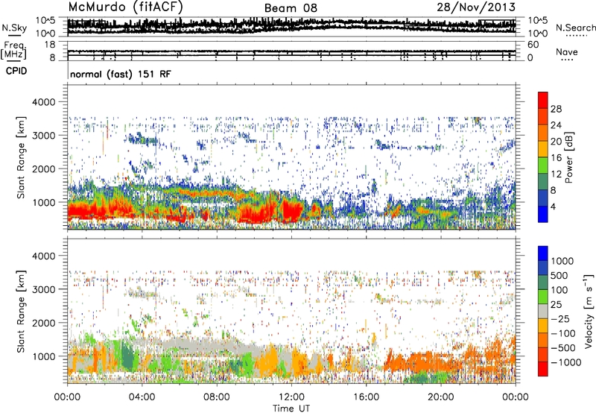Click the "-25" value on Velocity colorbar

(x=561, y=319)
